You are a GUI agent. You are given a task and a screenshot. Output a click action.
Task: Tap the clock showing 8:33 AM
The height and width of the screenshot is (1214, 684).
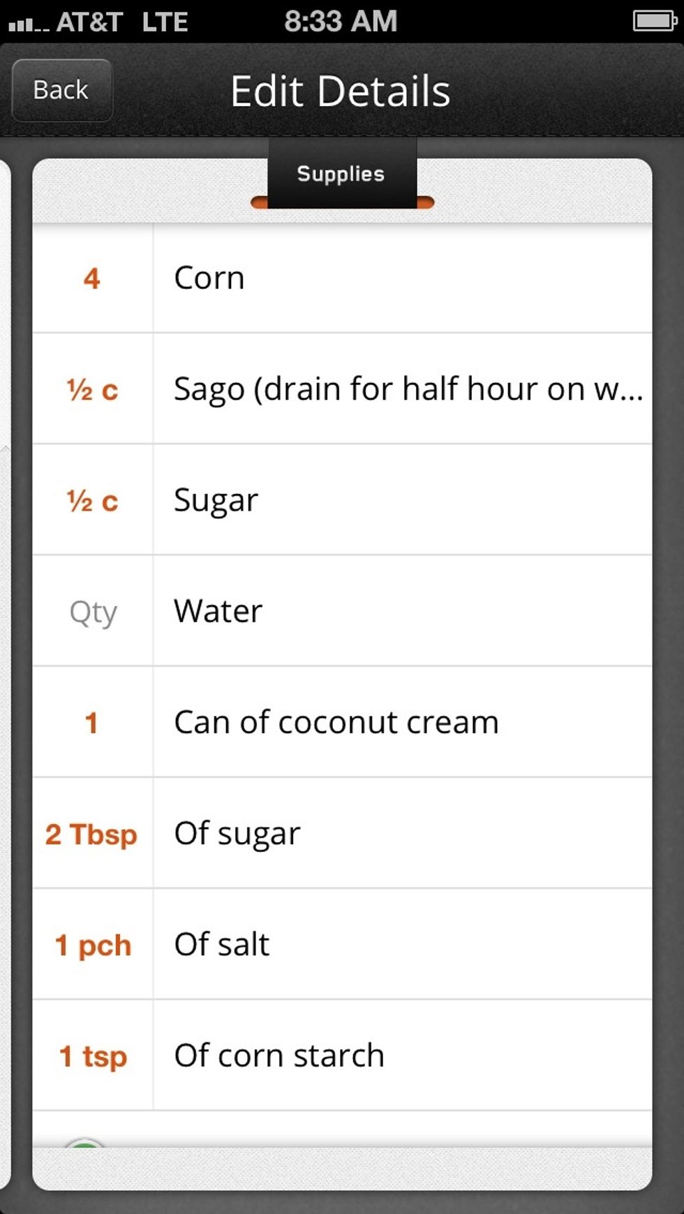[x=340, y=21]
